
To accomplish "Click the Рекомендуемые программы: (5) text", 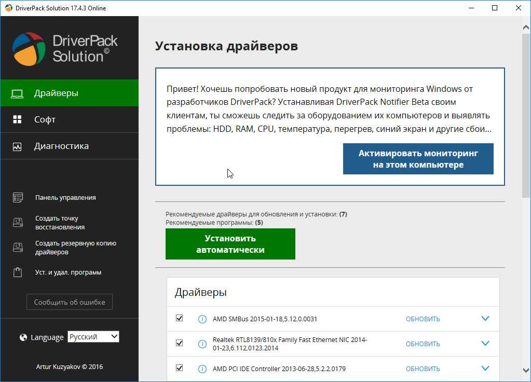I will pyautogui.click(x=214, y=223).
